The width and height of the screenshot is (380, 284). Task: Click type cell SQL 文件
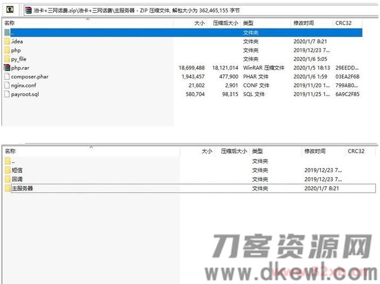(x=254, y=94)
